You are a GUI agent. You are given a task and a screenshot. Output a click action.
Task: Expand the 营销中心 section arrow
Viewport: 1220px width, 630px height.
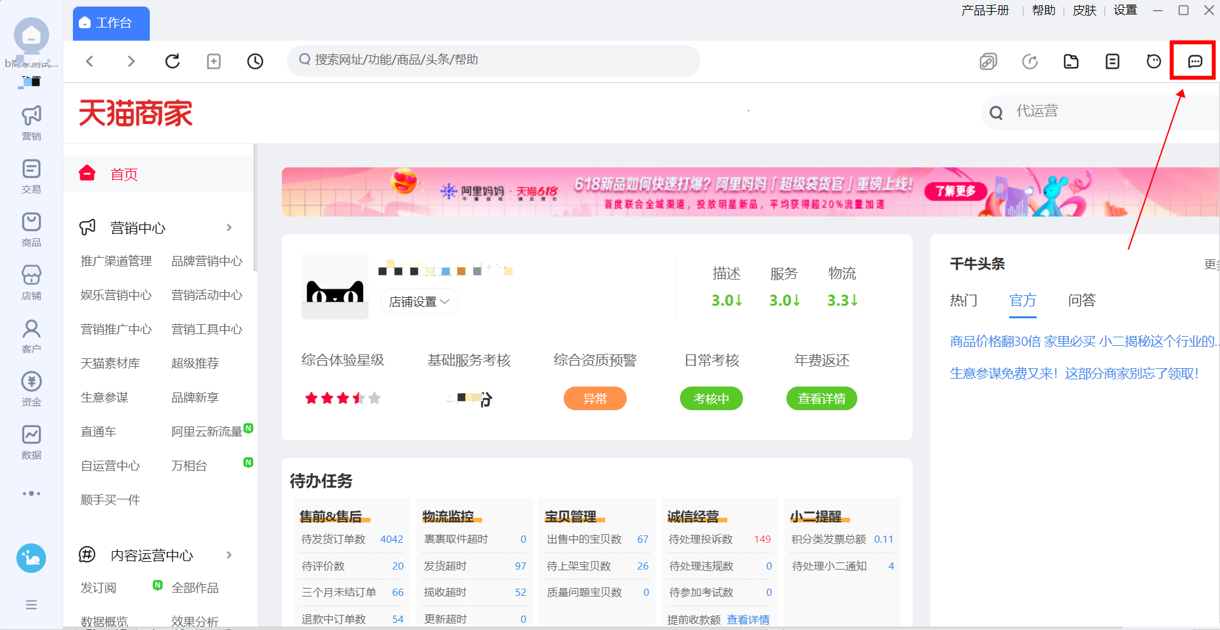point(229,228)
